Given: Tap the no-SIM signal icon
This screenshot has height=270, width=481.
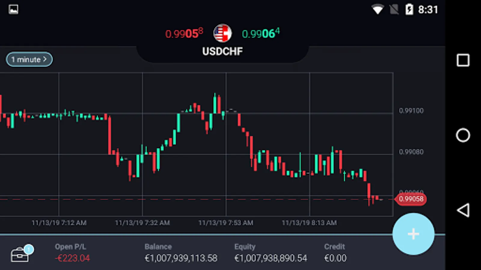Looking at the screenshot, I should 394,9.
